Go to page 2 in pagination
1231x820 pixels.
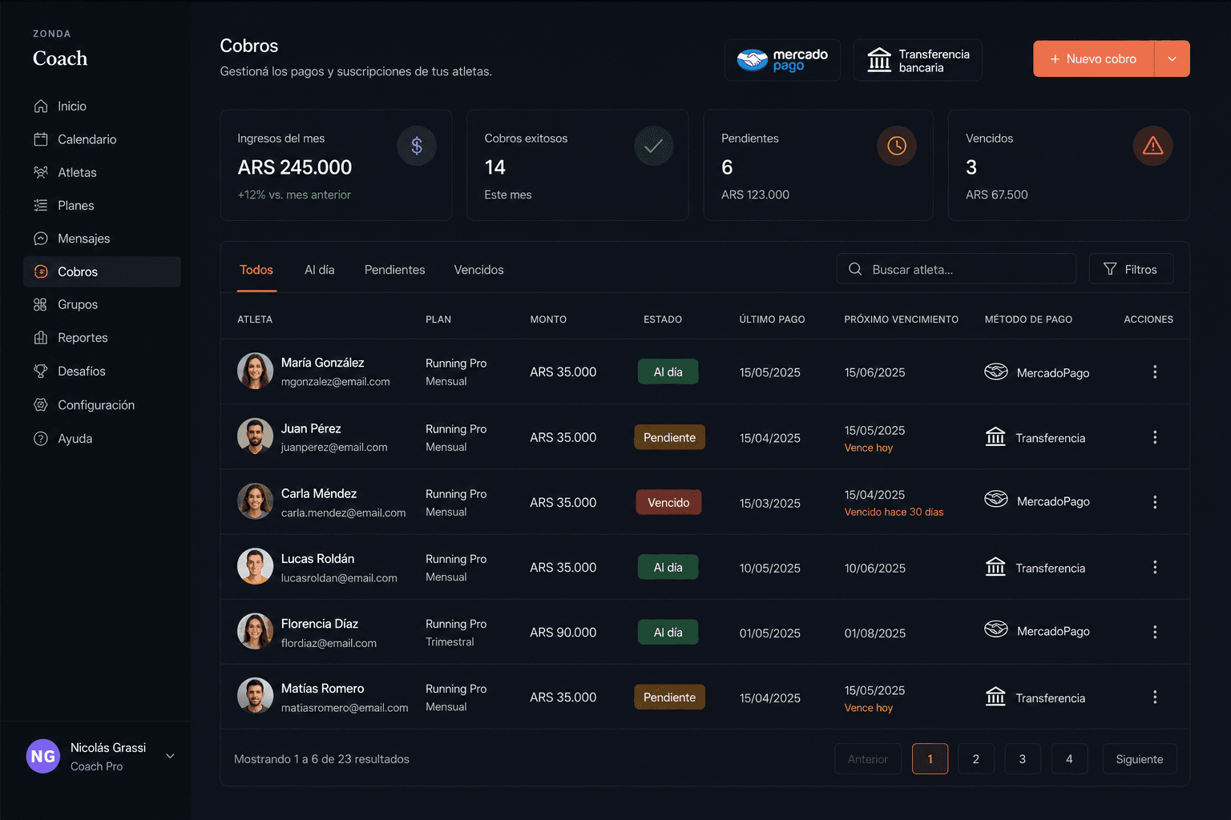point(976,759)
